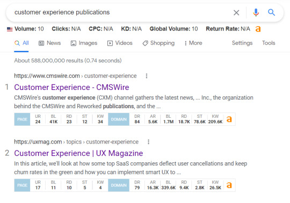
Task: Start voice search with the microphone icon
Action: pyautogui.click(x=256, y=12)
